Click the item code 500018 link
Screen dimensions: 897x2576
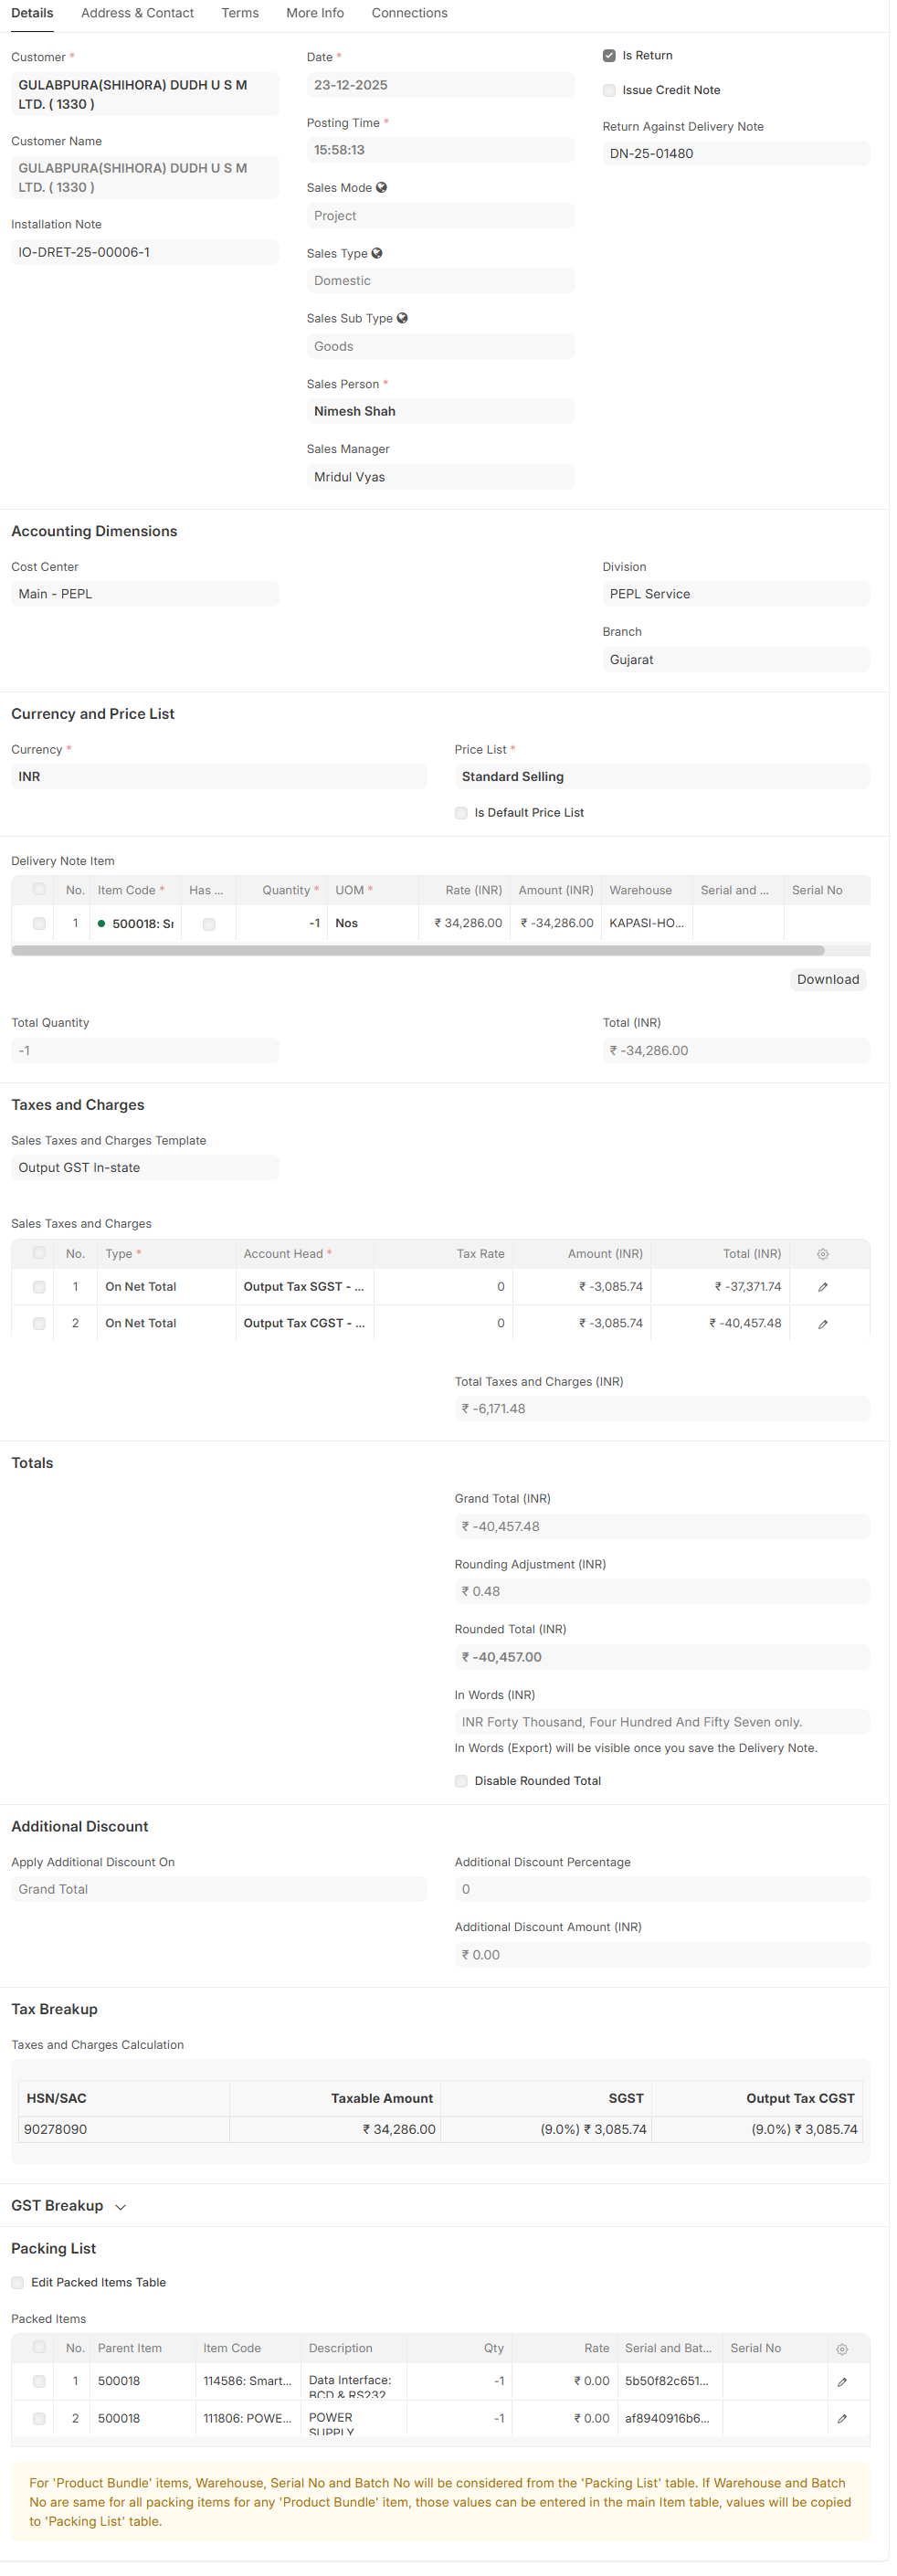coord(141,924)
